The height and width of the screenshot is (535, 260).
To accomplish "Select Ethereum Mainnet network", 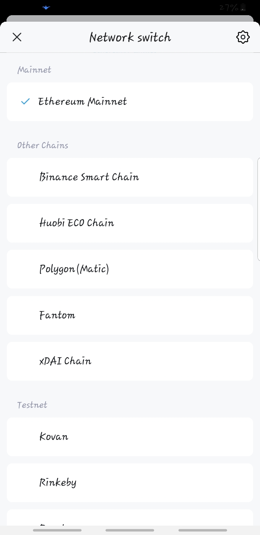I will click(130, 102).
